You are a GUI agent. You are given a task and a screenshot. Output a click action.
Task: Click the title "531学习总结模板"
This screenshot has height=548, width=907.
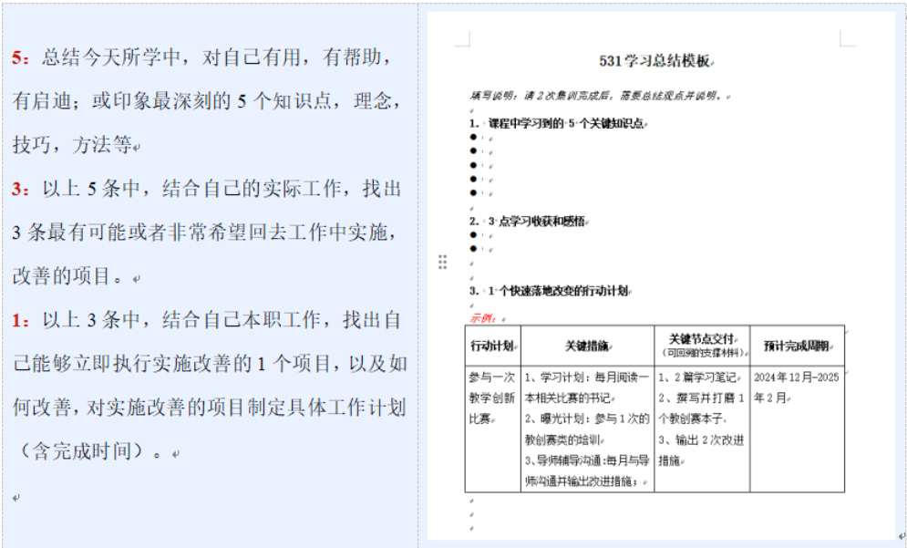pyautogui.click(x=654, y=61)
